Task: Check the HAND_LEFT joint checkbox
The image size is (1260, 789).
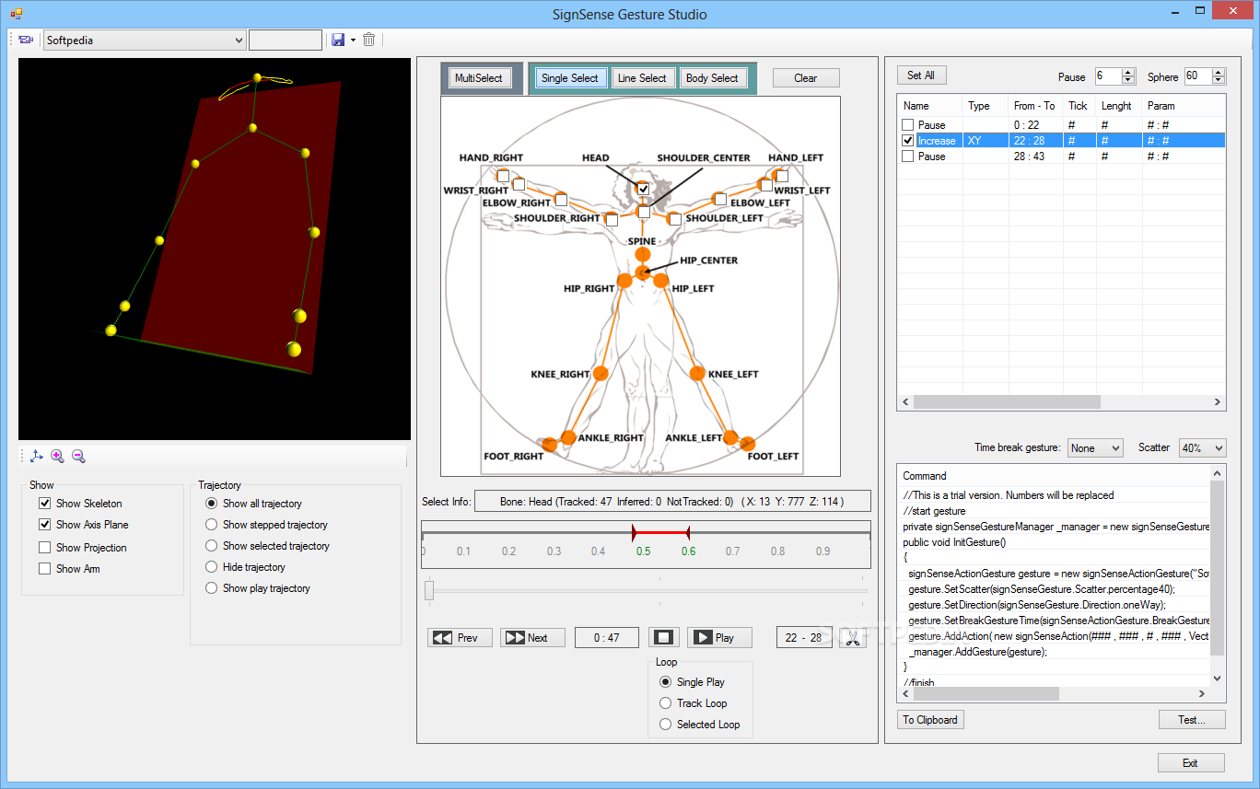Action: tap(782, 176)
